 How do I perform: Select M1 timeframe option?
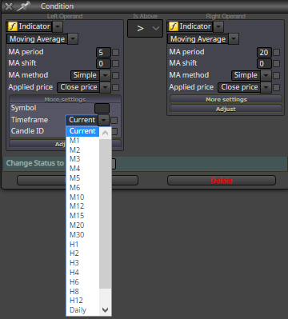click(82, 141)
